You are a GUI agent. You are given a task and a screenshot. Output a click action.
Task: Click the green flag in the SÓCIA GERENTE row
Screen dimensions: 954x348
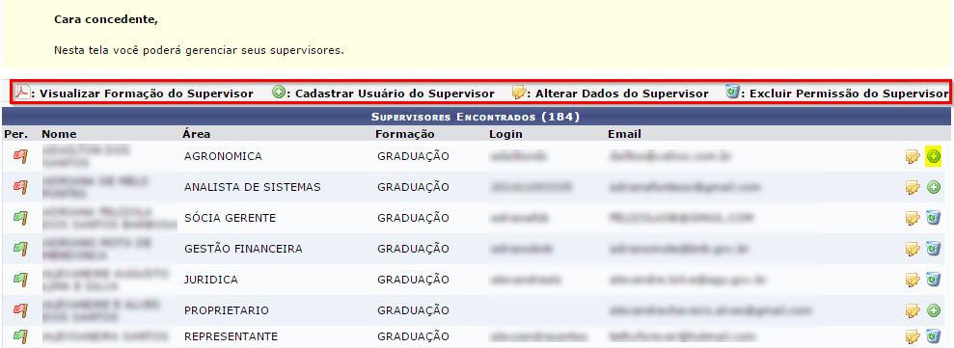[x=20, y=218]
